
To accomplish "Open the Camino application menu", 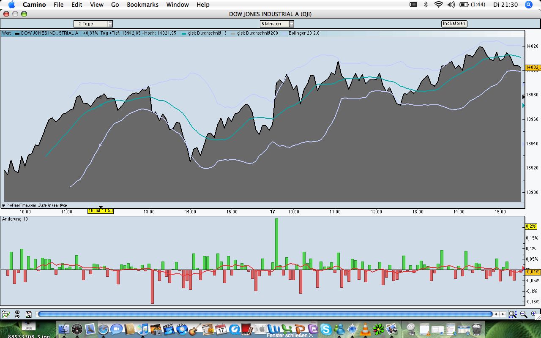I will click(35, 5).
